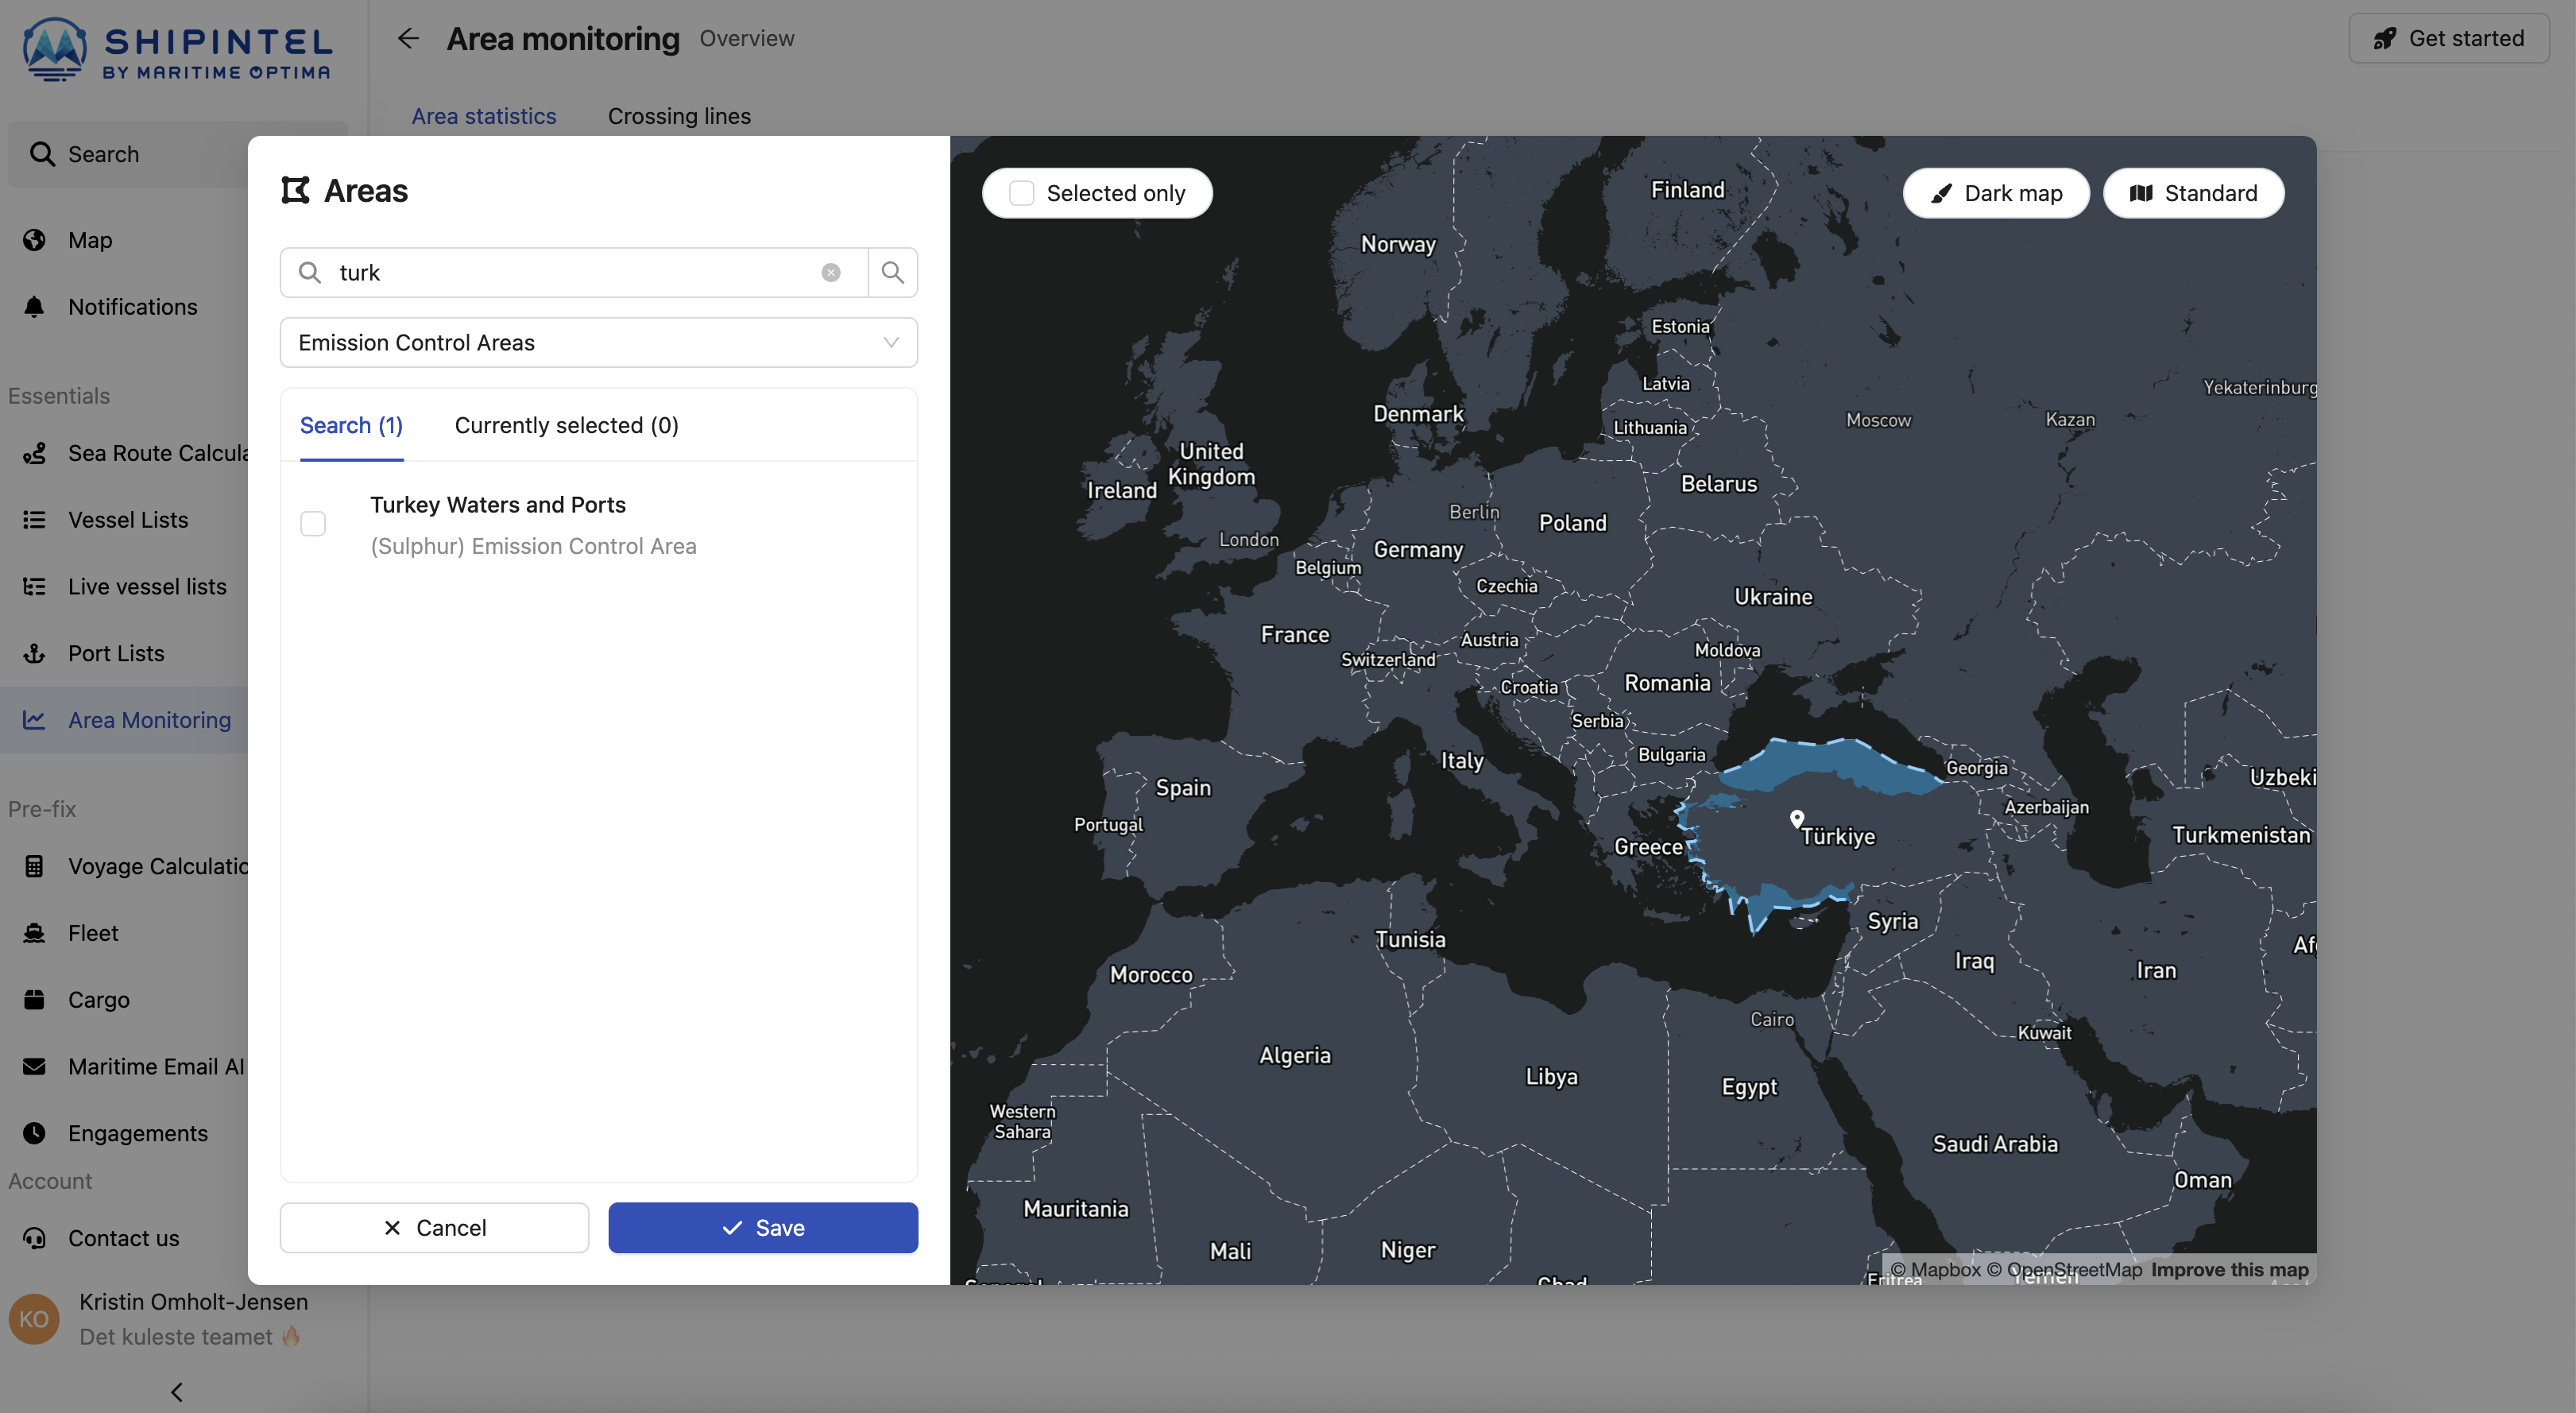Check the Turkey Waters and Ports checkbox
The image size is (2576, 1413).
pos(313,524)
